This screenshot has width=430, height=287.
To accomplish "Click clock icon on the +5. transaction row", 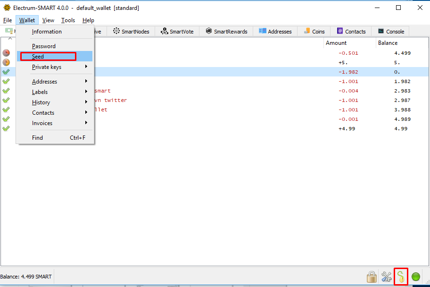I will [x=6, y=62].
